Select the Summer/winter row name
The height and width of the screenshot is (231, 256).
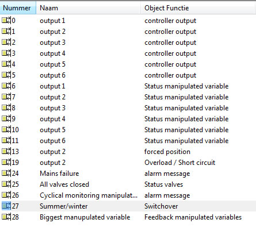(63, 206)
